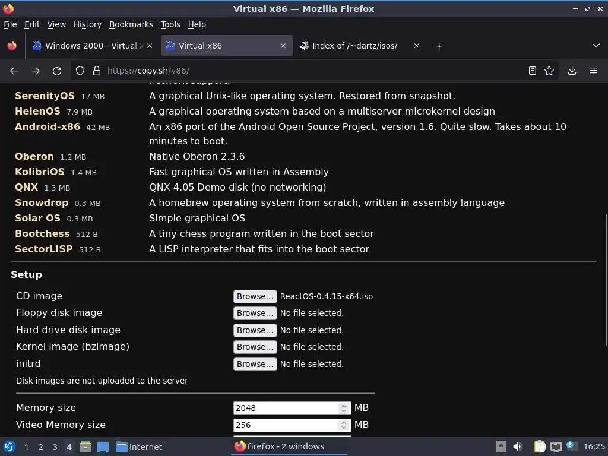Open the downloads panel
The height and width of the screenshot is (456, 608).
tap(572, 71)
